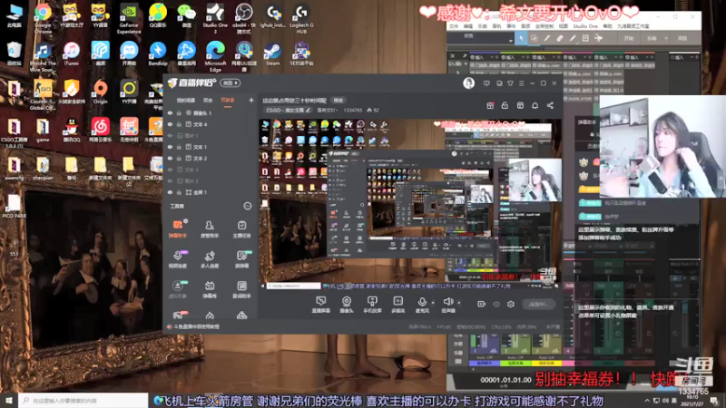
Task: Select arrow tool in Studio One toolbar
Action: [521, 38]
